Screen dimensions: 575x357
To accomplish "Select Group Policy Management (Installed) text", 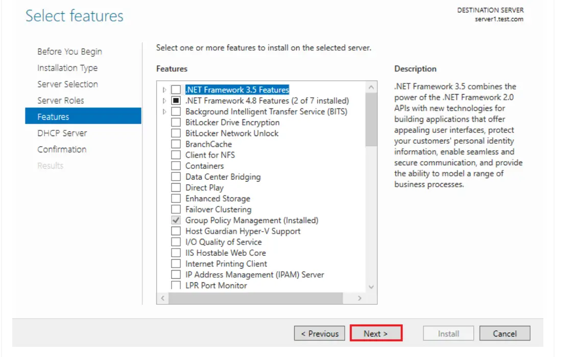I will pyautogui.click(x=252, y=220).
